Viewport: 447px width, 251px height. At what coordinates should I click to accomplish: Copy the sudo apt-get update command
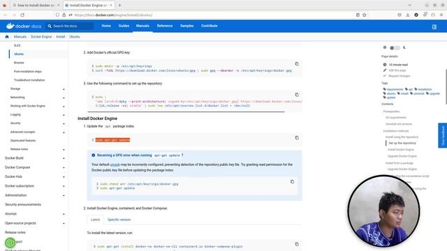pyautogui.click(x=297, y=138)
